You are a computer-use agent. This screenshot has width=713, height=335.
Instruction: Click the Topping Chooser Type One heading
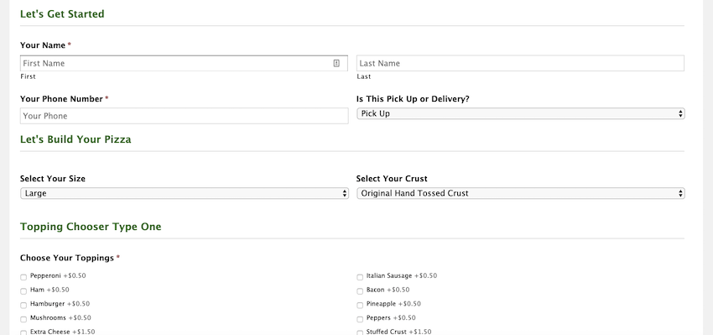pyautogui.click(x=91, y=227)
